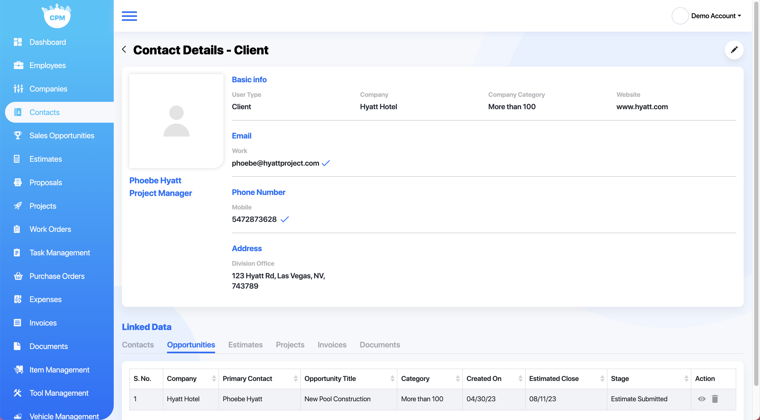Screen dimensions: 760x420
Task: Switch to the Projects linked data tab
Action: (x=290, y=345)
